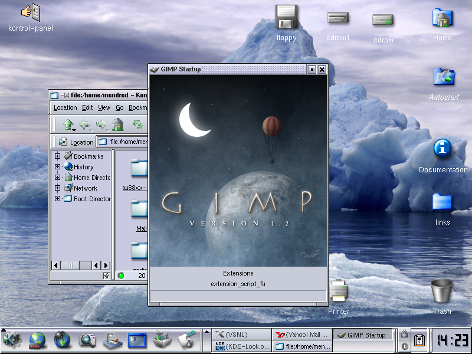The image size is (472, 354).
Task: Click the Konqueror window menu icon
Action: tap(54, 96)
